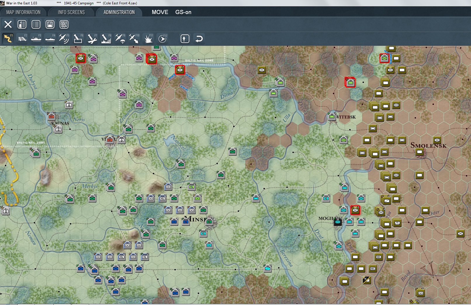The width and height of the screenshot is (471, 305).
Task: Click the up-arrow box toolbar icon
Action: [185, 39]
